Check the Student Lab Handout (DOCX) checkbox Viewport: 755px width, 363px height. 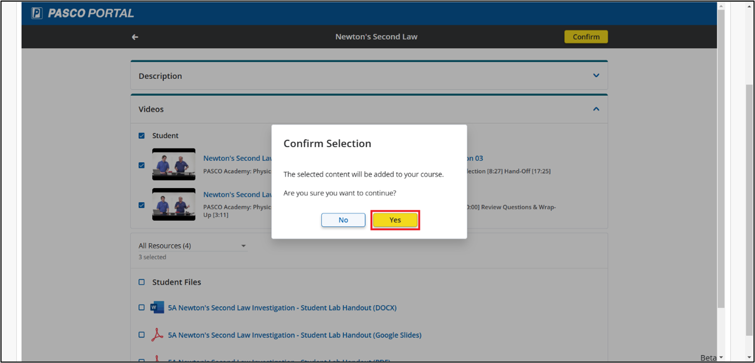point(141,308)
